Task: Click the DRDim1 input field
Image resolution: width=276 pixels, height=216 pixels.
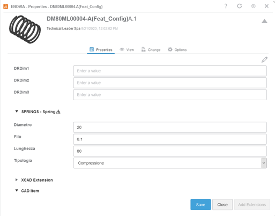Action: pos(170,71)
